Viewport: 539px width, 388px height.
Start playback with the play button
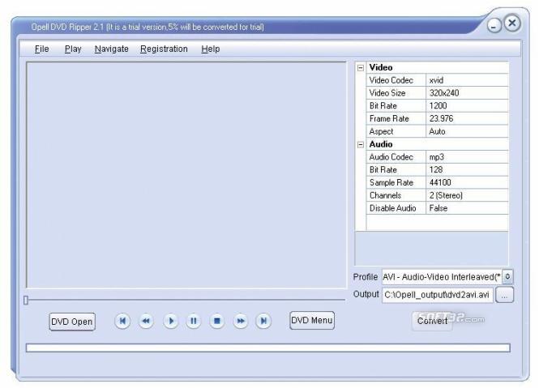click(x=170, y=321)
